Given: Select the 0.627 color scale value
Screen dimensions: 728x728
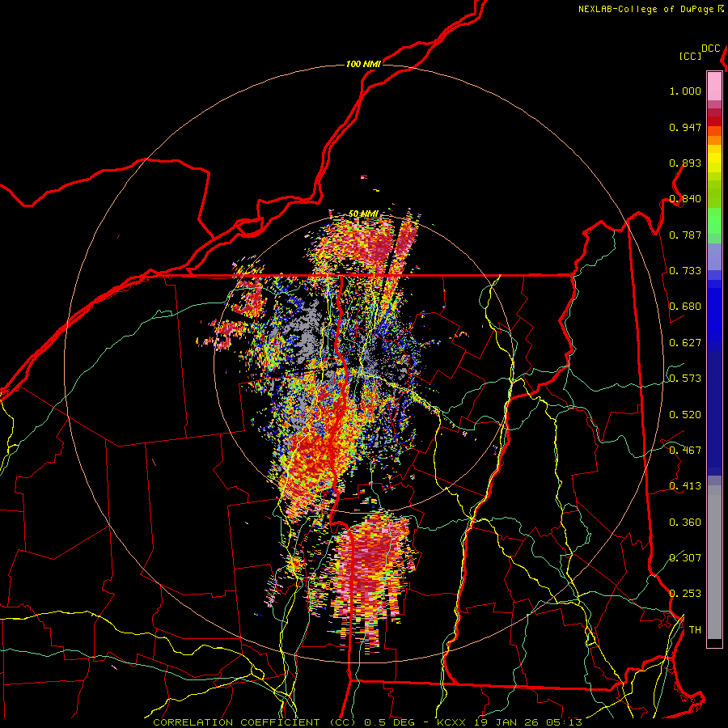Looking at the screenshot, I should pos(685,343).
